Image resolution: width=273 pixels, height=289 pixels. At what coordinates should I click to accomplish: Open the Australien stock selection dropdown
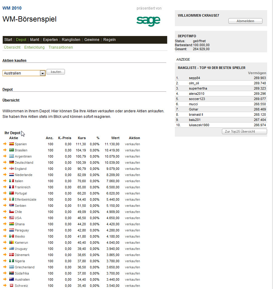pyautogui.click(x=24, y=73)
